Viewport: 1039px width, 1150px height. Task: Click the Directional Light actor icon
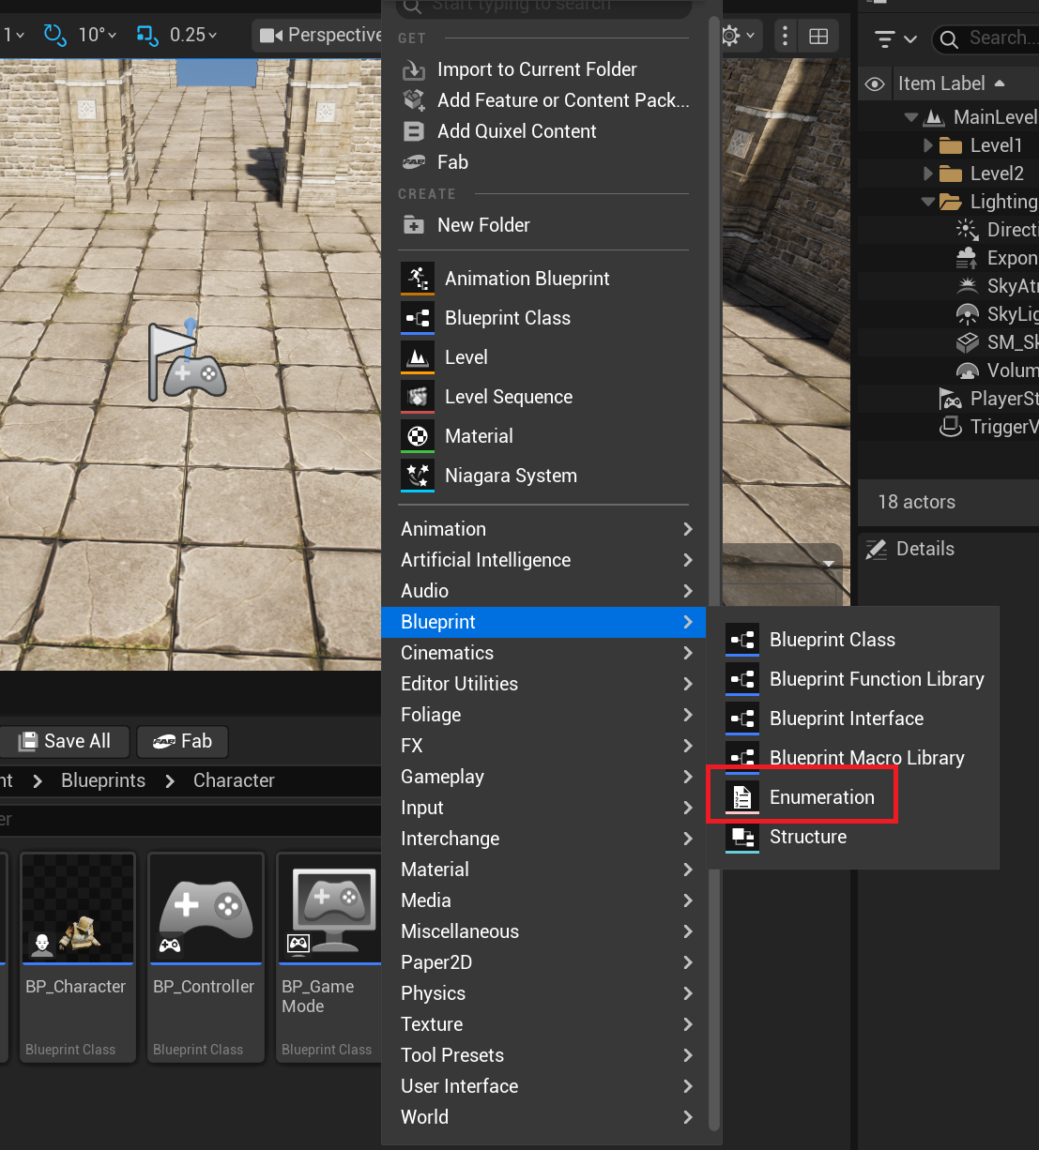pyautogui.click(x=967, y=230)
